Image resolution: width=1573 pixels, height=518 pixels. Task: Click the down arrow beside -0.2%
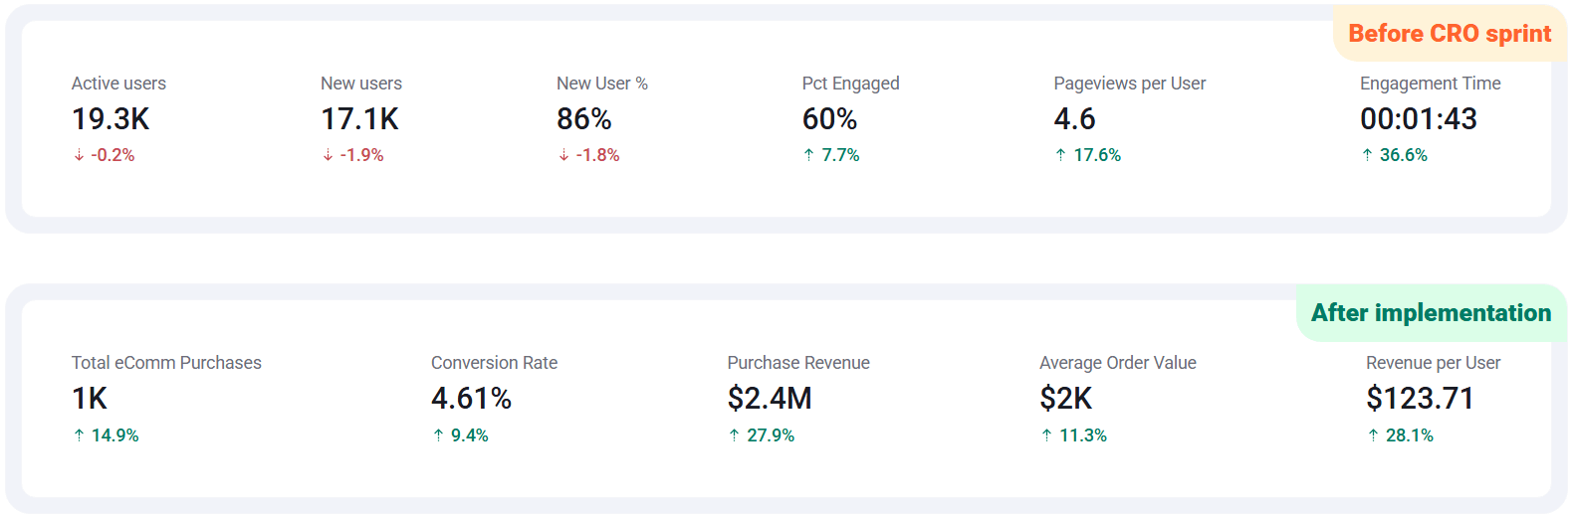click(79, 155)
